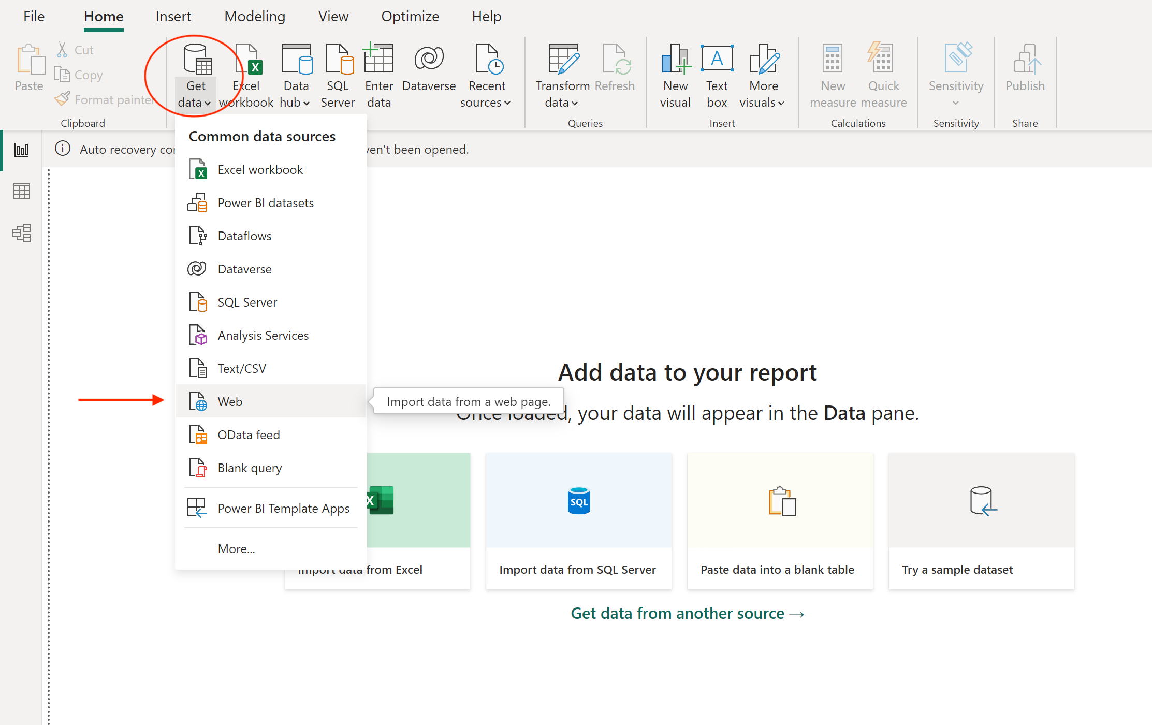Switch to the Modeling ribbon tab
1152x725 pixels.
pos(255,17)
